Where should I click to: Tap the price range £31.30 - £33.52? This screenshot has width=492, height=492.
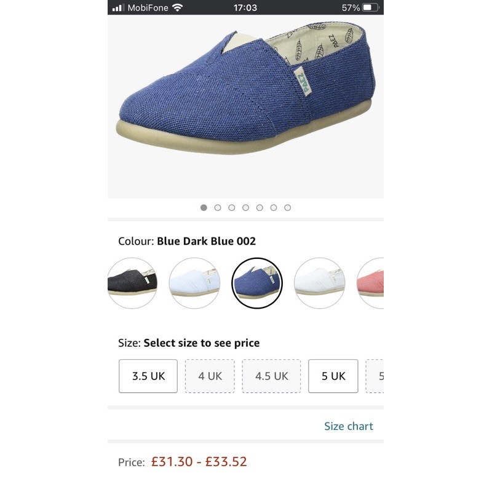click(199, 461)
